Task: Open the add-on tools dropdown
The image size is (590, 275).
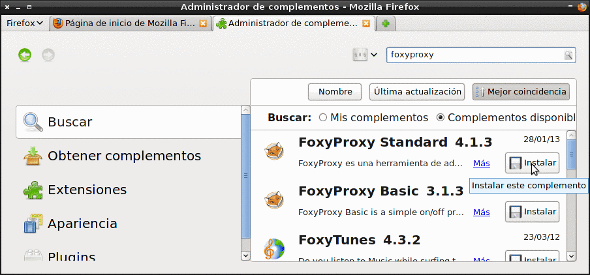Action: [365, 55]
